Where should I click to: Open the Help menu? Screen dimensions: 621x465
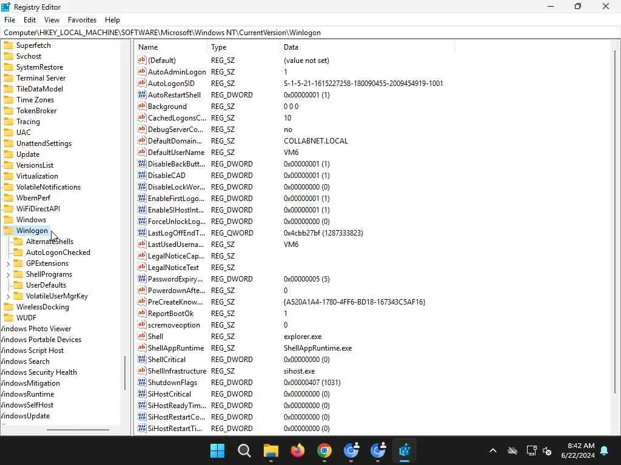click(112, 20)
